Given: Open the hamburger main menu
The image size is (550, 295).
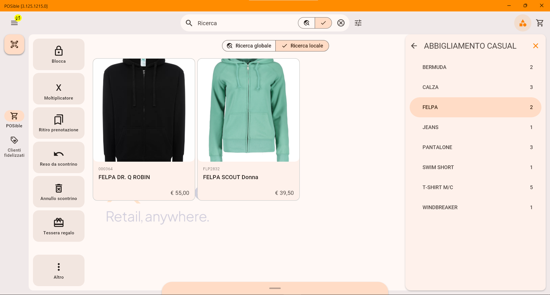Looking at the screenshot, I should tap(14, 23).
